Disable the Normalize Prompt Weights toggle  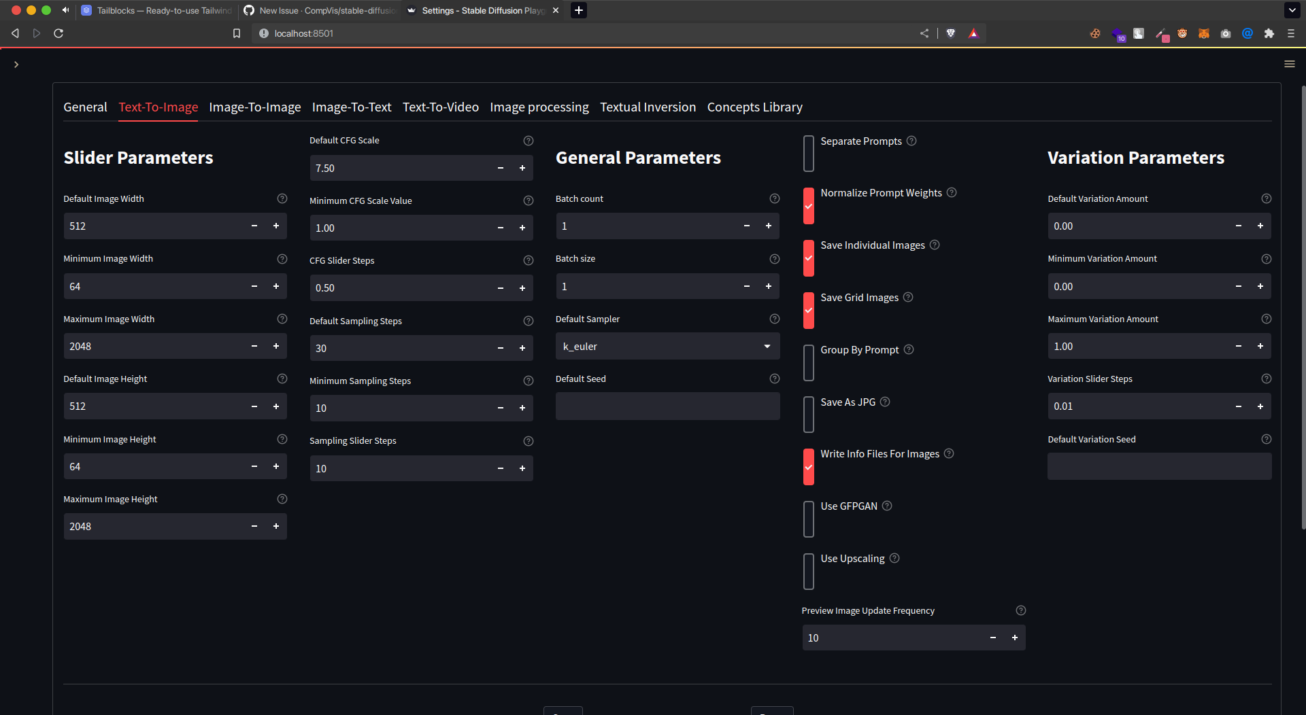(808, 205)
